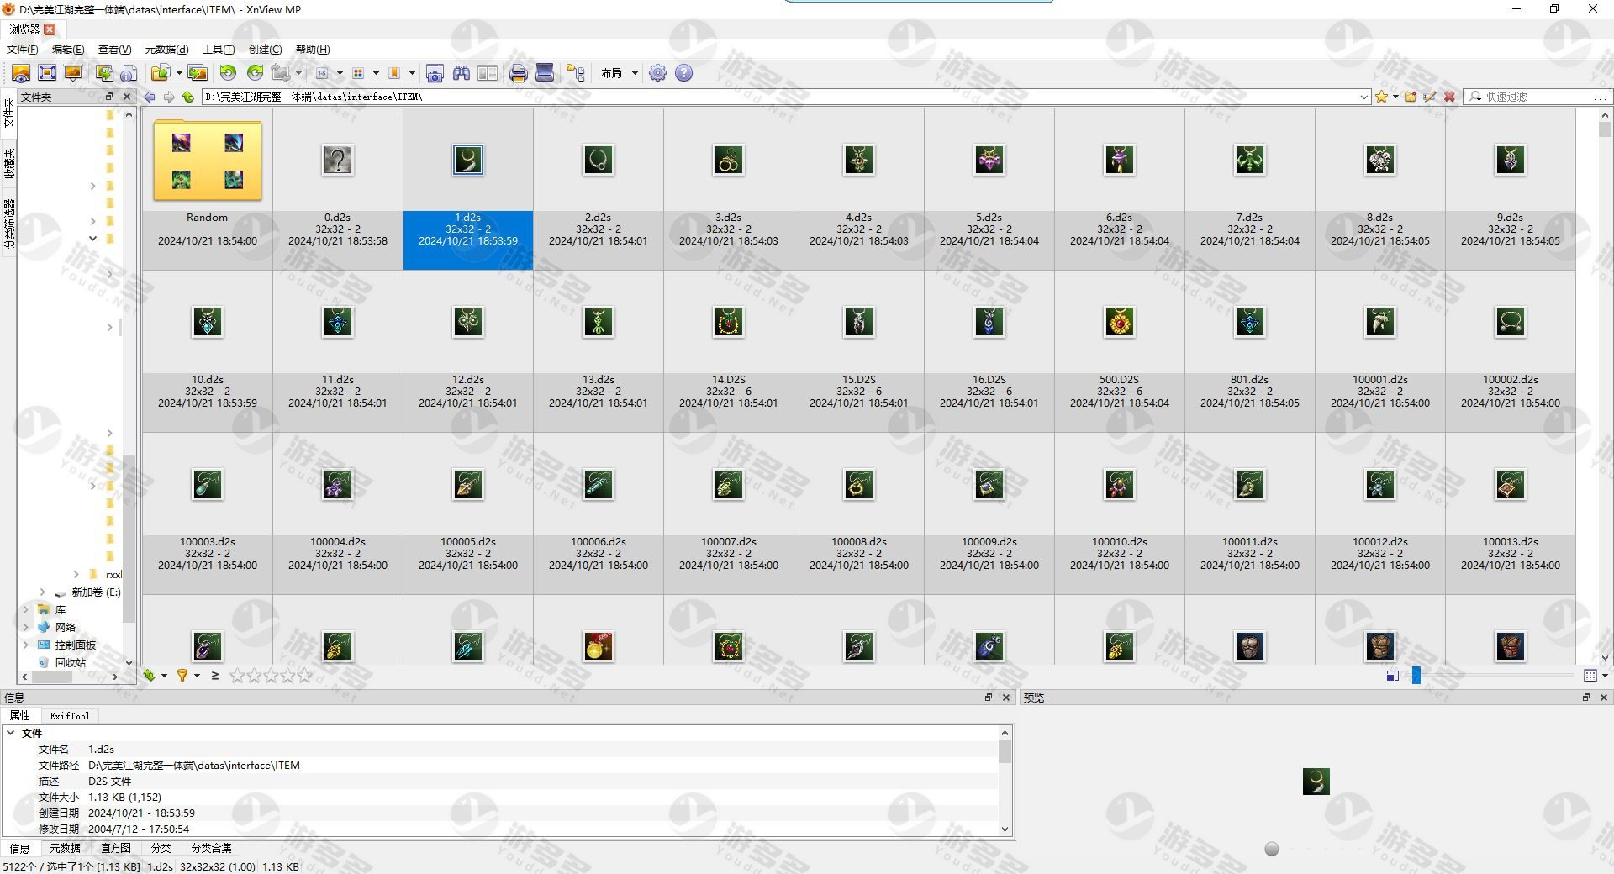
Task: Click the printer toolbar icon
Action: [x=519, y=73]
